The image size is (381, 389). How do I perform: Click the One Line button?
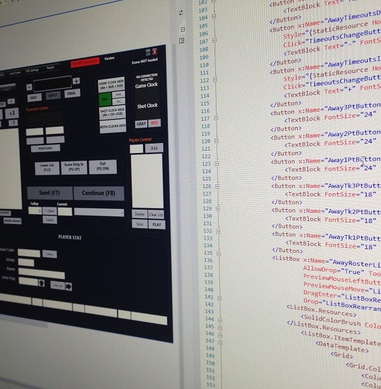pos(58,285)
